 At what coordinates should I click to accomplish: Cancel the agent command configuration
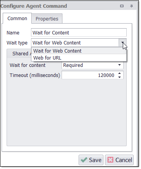pos(119,160)
